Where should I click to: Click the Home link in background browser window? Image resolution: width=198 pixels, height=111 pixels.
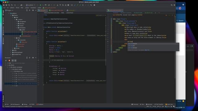[179, 101]
